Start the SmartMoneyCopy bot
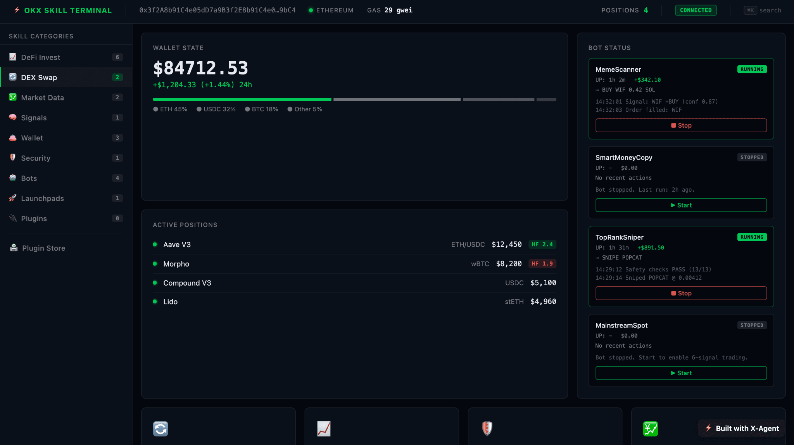Viewport: 794px width, 445px height. click(x=681, y=205)
